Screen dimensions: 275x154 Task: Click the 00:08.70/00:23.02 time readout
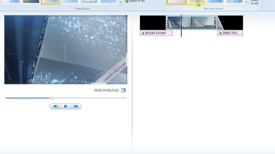[106, 90]
